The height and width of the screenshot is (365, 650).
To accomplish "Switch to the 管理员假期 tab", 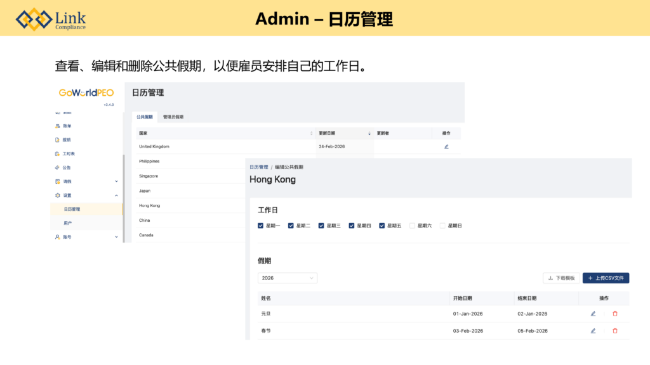I will (173, 117).
